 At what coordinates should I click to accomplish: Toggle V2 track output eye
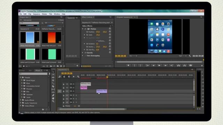pos(74,88)
